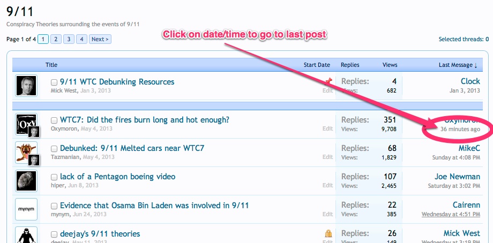Screen dimensions: 493x243
Task: Open deejay's 9/11 theories thread
Action: click(100, 234)
